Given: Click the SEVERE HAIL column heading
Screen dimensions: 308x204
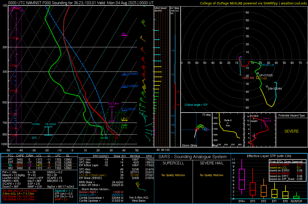Looking at the screenshot, I should coord(211,163).
